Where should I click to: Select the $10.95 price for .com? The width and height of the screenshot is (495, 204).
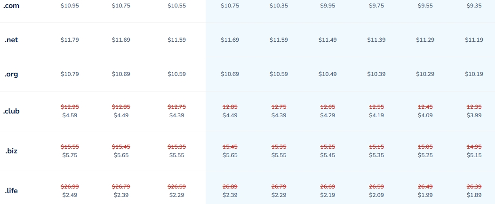70,5
